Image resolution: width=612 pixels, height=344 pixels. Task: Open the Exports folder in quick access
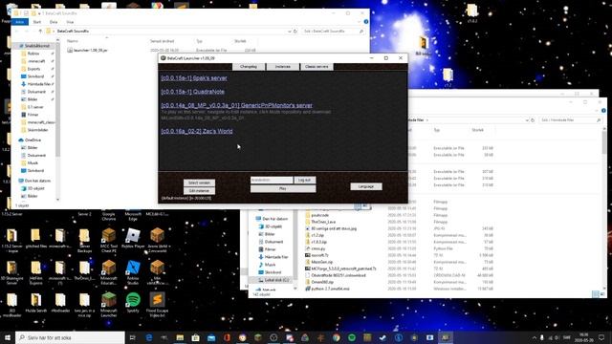pos(33,69)
